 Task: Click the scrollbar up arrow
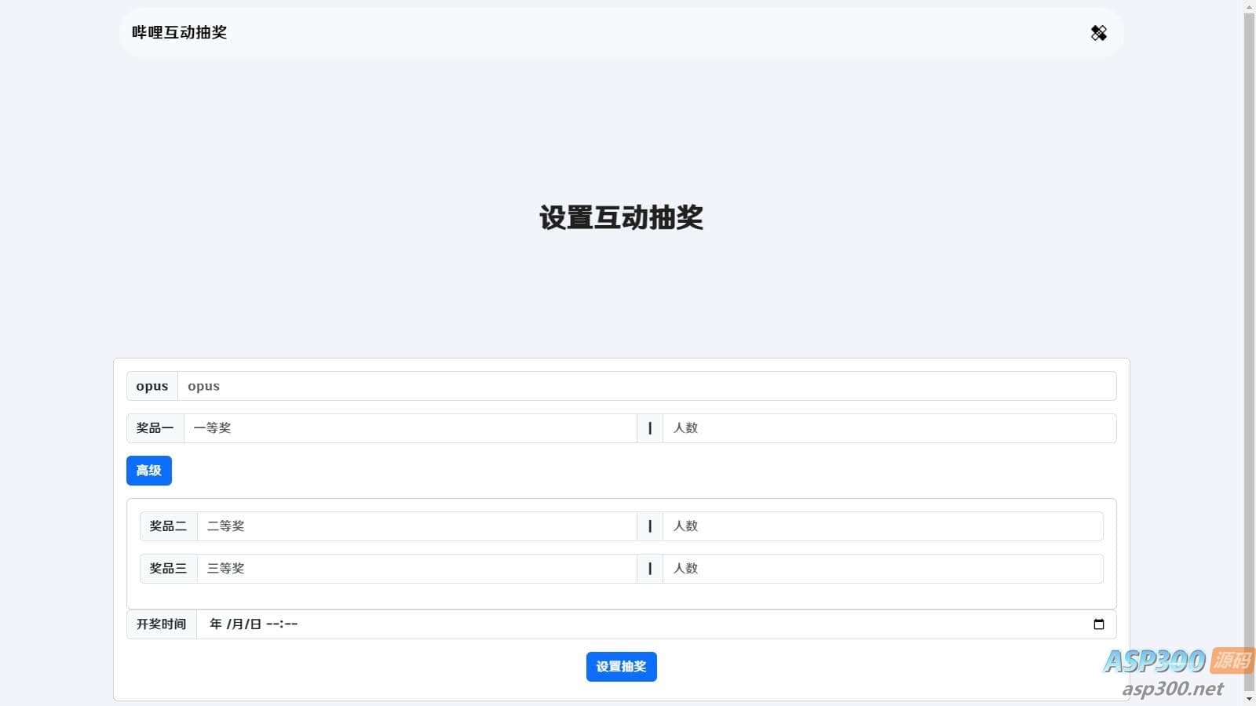click(x=1249, y=6)
